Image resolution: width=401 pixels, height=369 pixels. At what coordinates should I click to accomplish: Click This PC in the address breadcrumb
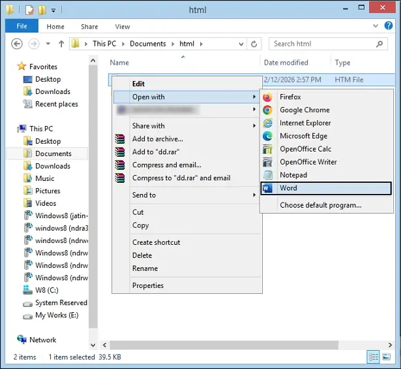[x=104, y=44]
